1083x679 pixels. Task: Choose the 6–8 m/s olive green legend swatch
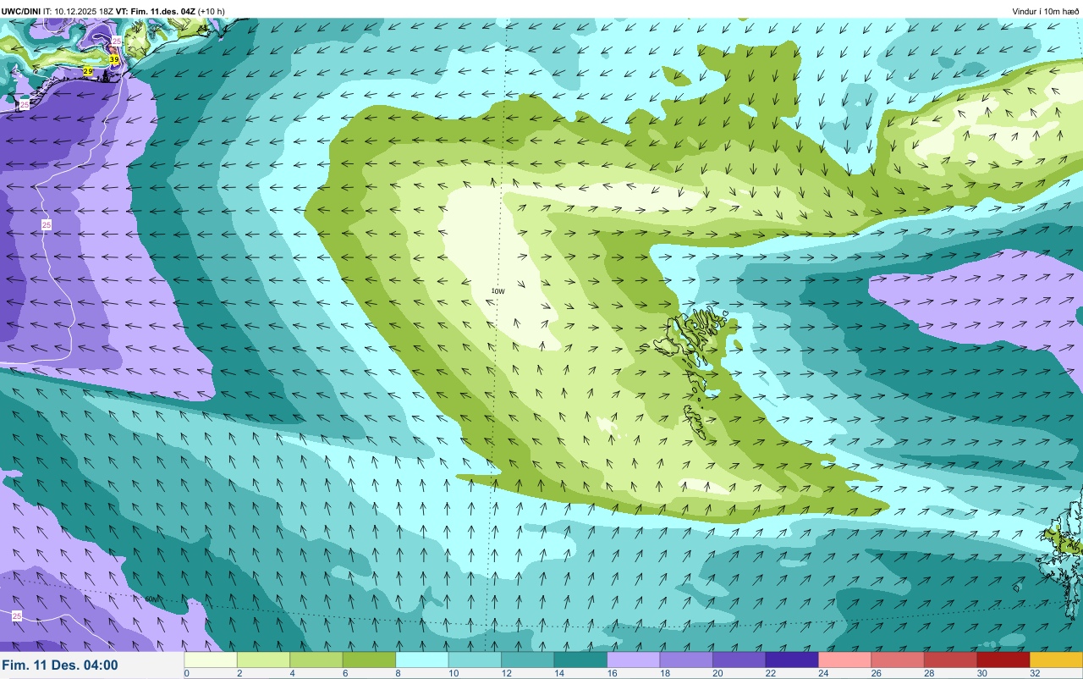tap(369, 660)
